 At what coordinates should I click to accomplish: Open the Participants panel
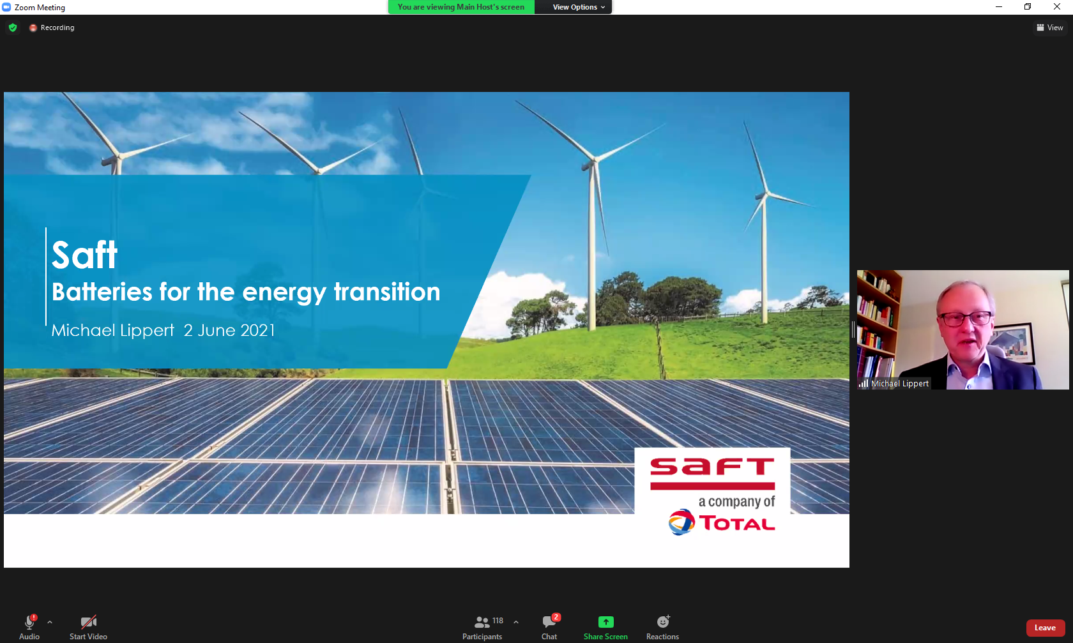point(482,622)
